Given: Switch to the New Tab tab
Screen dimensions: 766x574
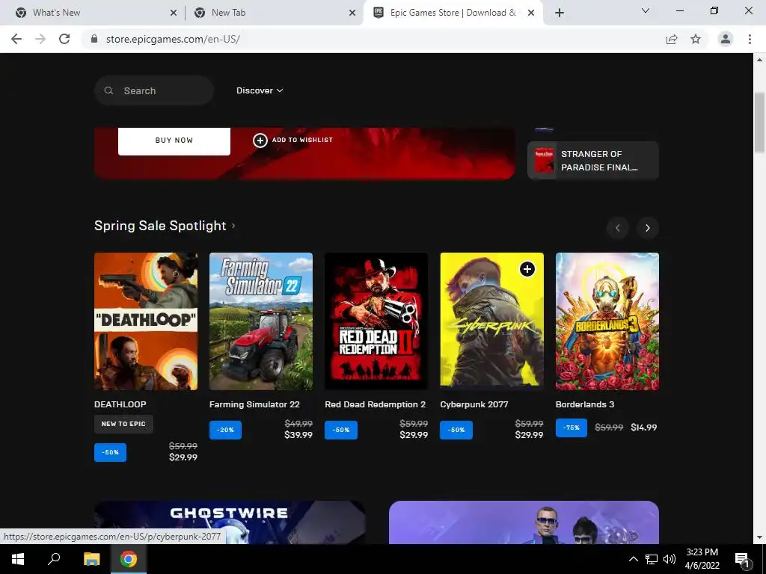Looking at the screenshot, I should [274, 13].
